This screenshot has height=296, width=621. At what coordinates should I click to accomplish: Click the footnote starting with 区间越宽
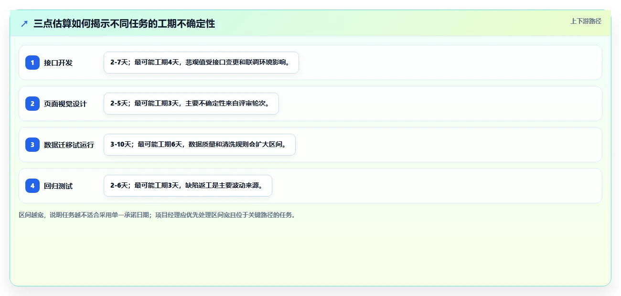tap(157, 215)
